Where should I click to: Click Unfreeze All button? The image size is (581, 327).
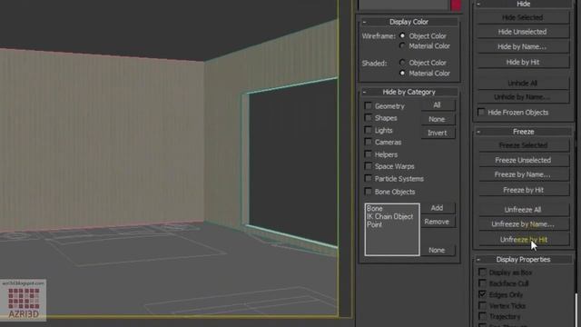click(x=523, y=210)
